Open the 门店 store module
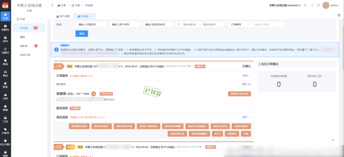Viewport: 344px width, 157px height. 5,119
